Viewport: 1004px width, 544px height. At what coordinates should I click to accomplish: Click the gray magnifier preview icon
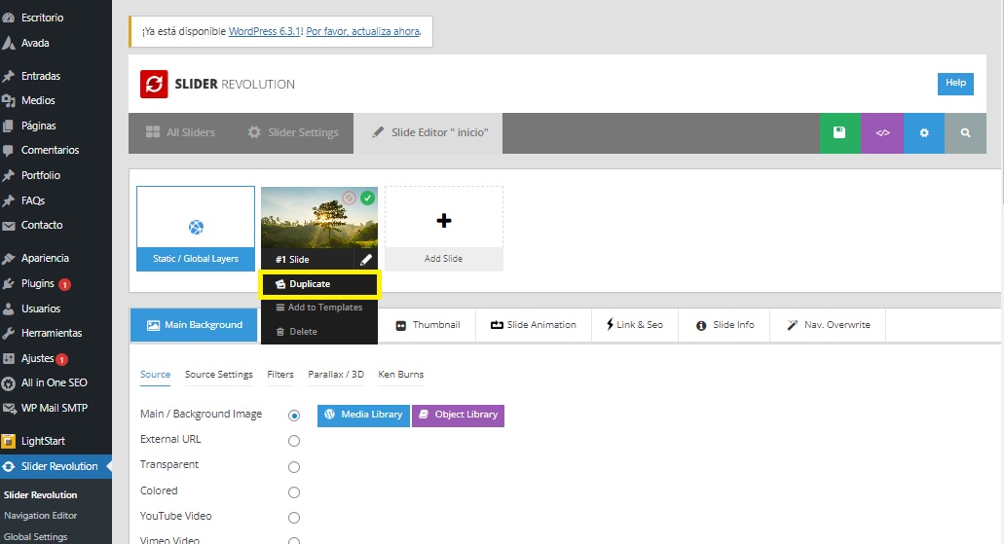965,133
